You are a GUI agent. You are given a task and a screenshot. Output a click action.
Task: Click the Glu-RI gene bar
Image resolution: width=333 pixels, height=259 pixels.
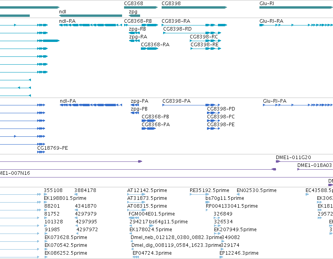(x=296, y=7)
